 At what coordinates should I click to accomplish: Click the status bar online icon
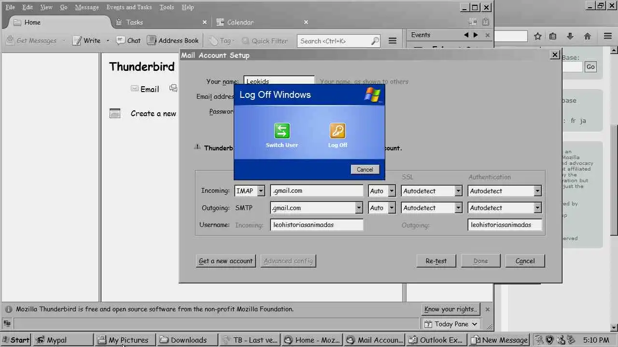click(x=7, y=323)
